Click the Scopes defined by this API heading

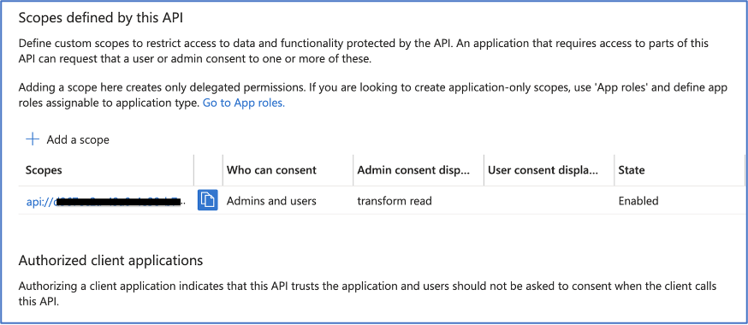click(101, 18)
